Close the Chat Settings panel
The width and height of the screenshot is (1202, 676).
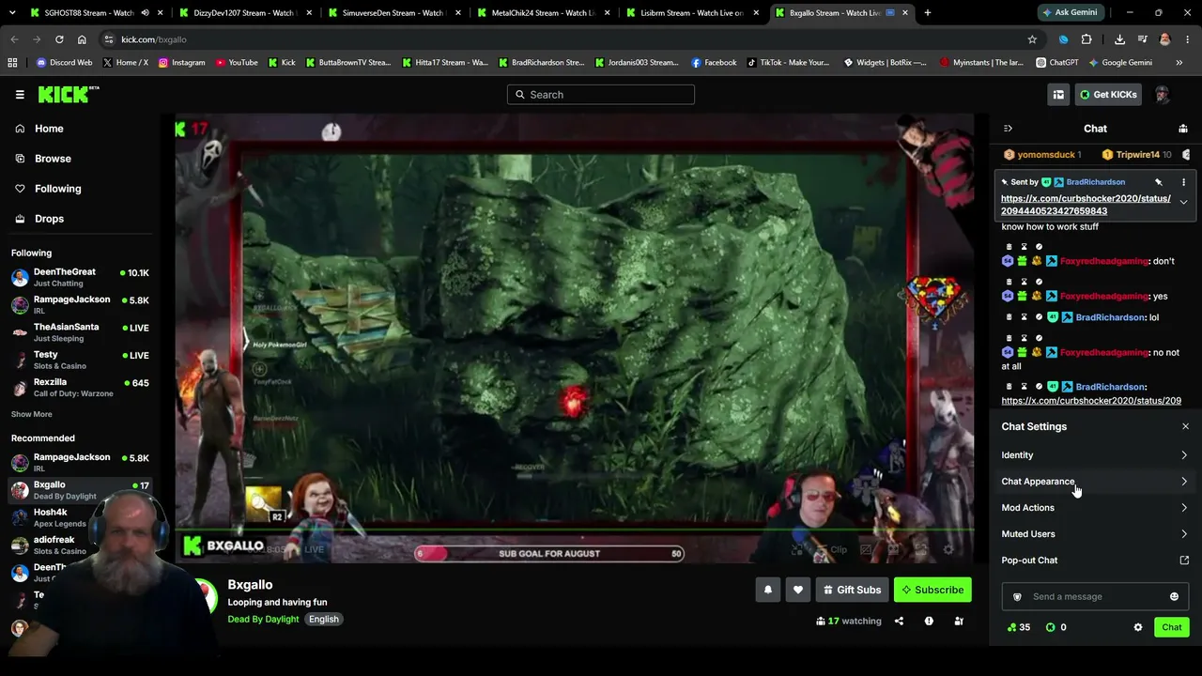click(x=1185, y=426)
